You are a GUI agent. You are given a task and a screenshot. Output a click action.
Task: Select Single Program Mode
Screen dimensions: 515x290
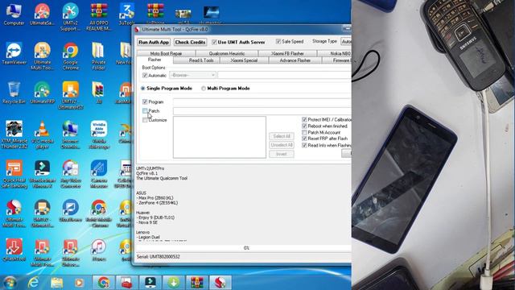143,89
